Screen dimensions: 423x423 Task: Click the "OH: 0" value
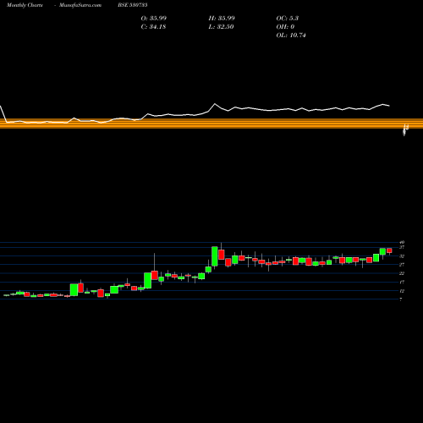(x=285, y=27)
